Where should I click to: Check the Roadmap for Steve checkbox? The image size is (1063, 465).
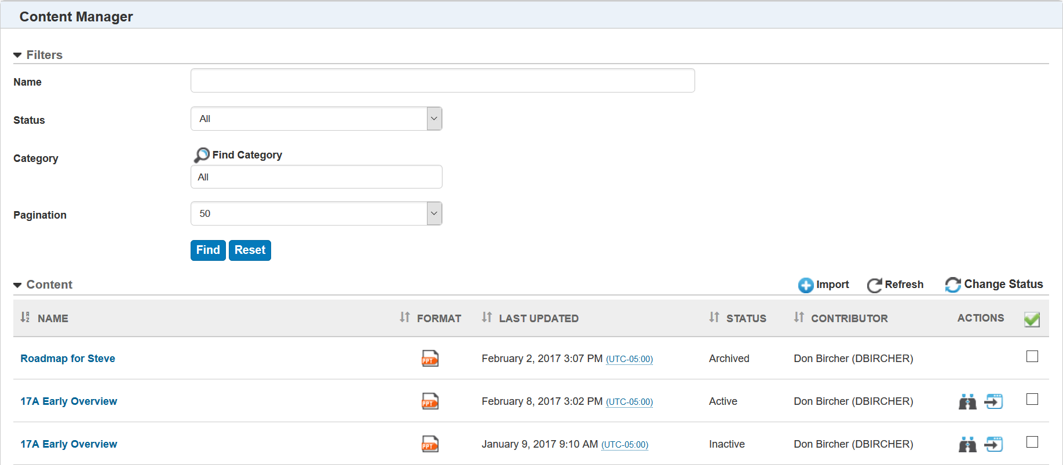tap(1032, 356)
